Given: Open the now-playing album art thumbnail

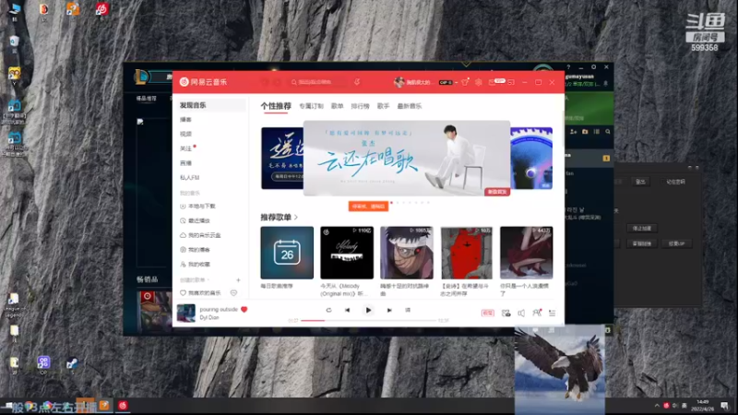Looking at the screenshot, I should [186, 313].
